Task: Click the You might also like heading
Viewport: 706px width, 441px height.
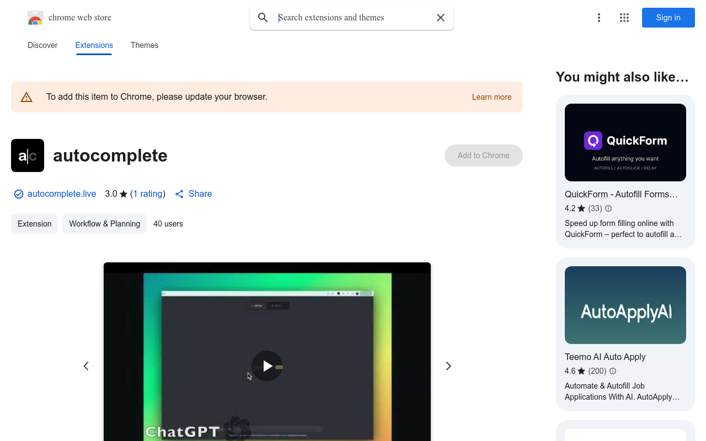Action: pos(622,77)
